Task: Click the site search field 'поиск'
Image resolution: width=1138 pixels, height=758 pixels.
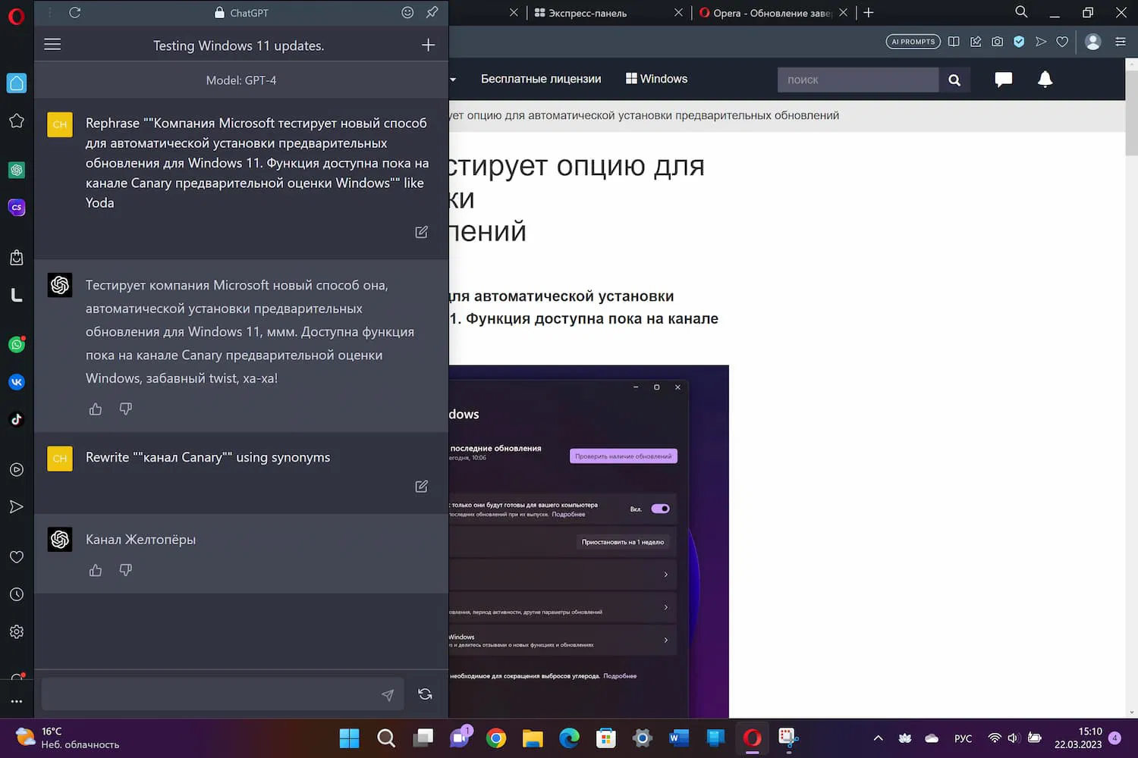Action: click(858, 80)
